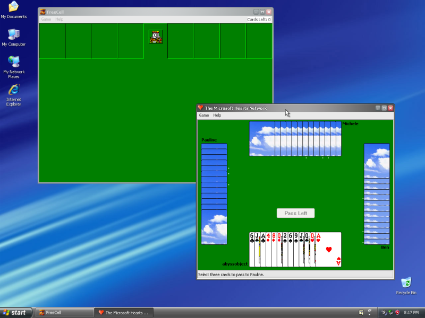Screen dimensions: 425x318
Task: Click the yellow help icon in the taskbar tray
Action: (361, 312)
